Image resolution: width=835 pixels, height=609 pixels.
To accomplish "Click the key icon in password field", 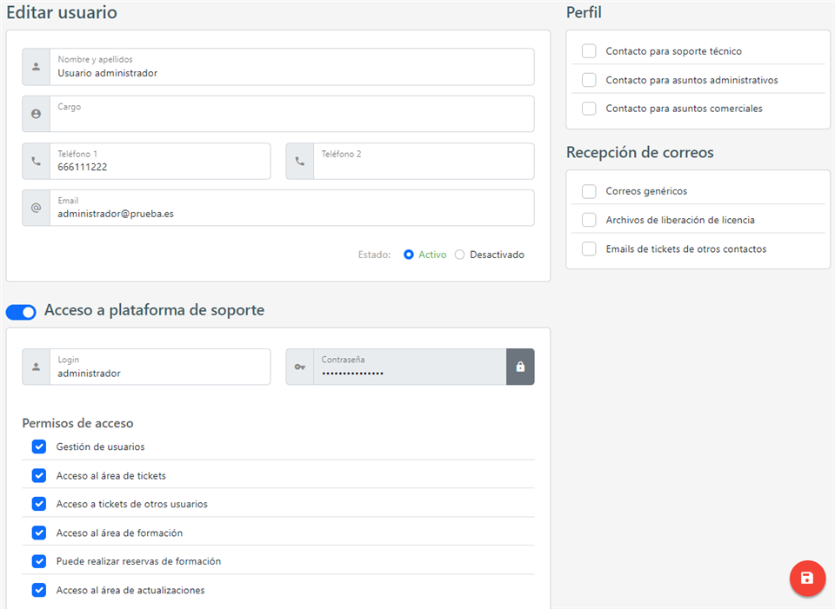I will 300,367.
